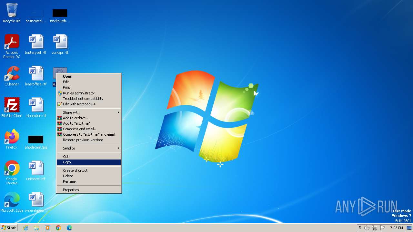Launch CCleaner desktop shortcut

tap(12, 76)
